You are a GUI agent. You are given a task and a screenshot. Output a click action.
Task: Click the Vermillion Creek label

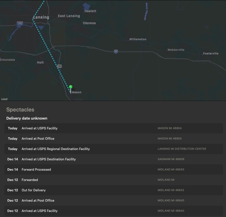(146, 12)
